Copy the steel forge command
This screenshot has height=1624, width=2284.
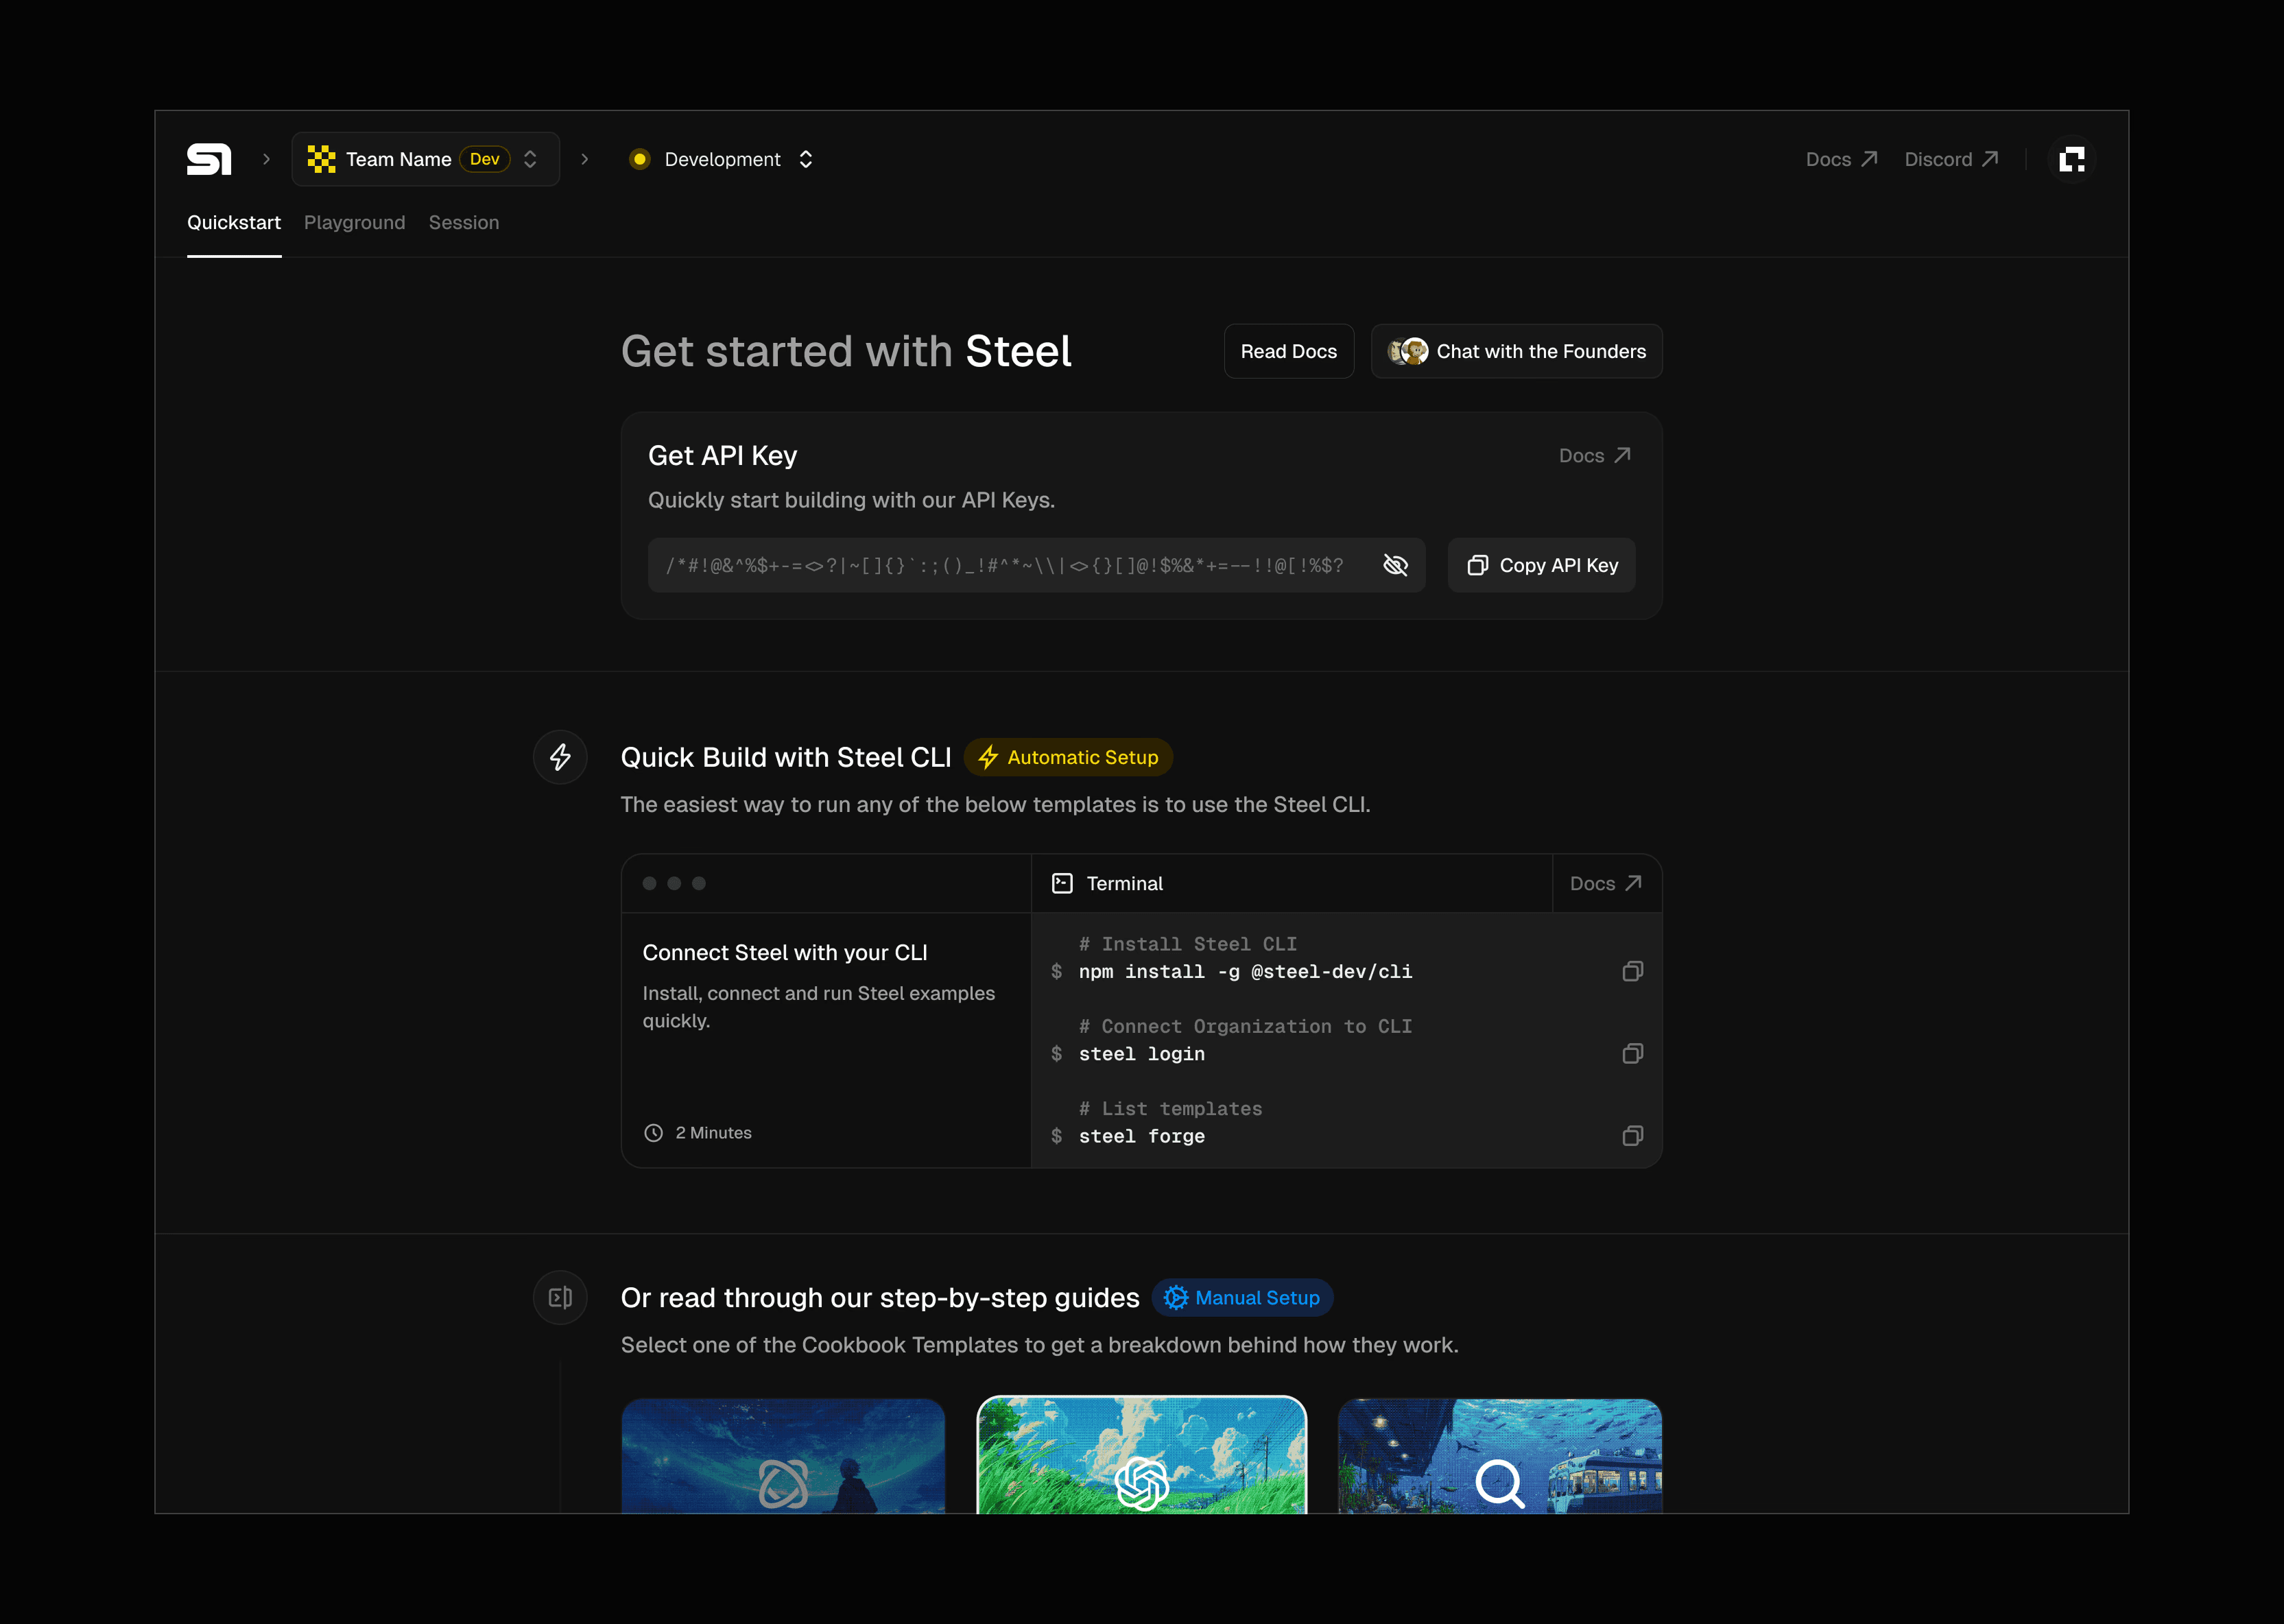tap(1632, 1135)
